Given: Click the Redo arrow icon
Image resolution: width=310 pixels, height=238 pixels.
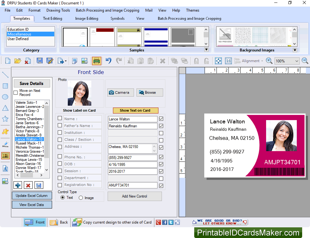Looking at the screenshot, I should (x=119, y=61).
